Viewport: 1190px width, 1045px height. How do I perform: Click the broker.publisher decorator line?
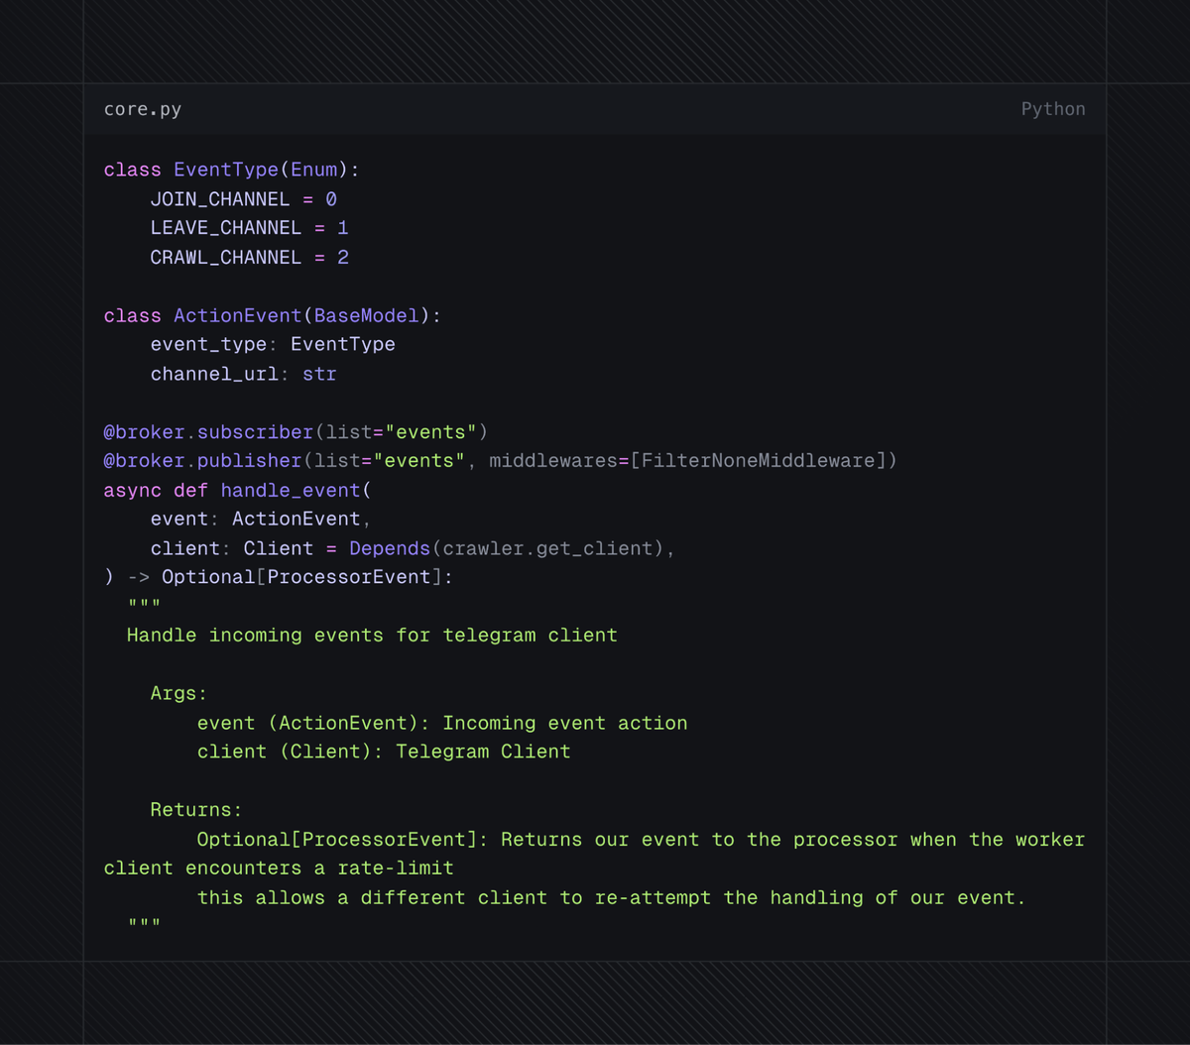[202, 460]
